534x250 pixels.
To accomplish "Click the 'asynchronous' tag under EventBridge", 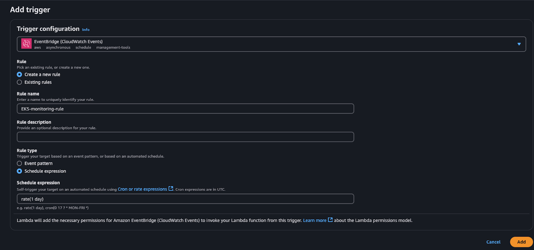I will coord(58,48).
